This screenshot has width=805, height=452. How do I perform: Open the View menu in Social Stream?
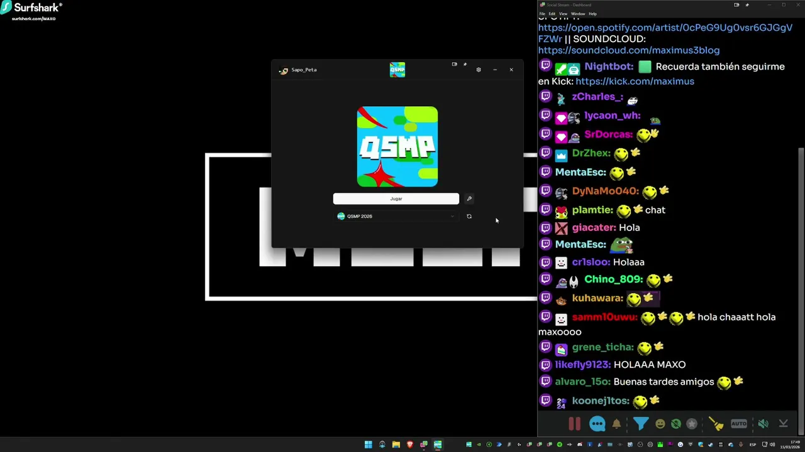coord(563,14)
